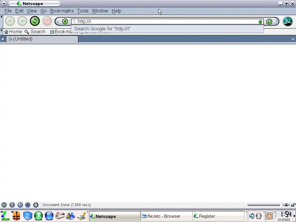
Task: Select the (Untitled) tab
Action: [x=42, y=39]
